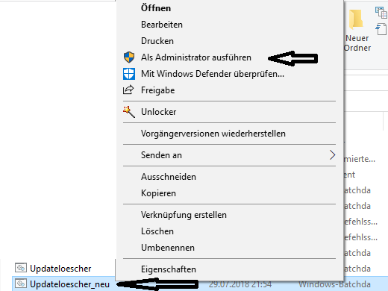Select Öffnen from the context menu

point(156,8)
